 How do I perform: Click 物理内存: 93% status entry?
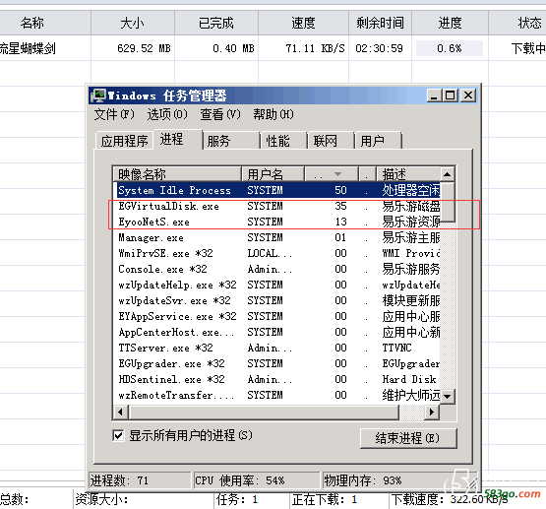coord(398,480)
